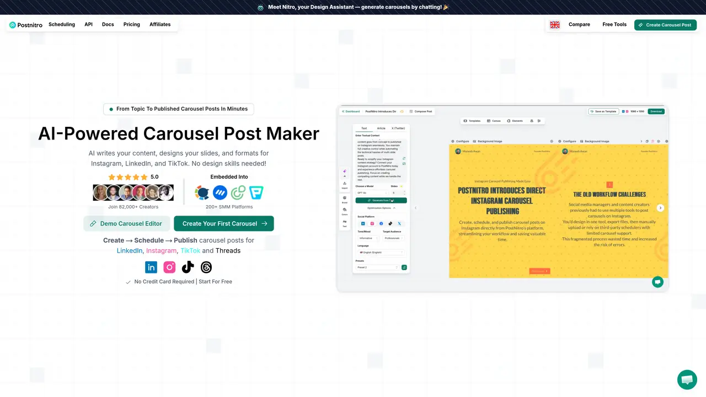Open the Target Audience Professionals dropdown
706x397 pixels.
394,238
